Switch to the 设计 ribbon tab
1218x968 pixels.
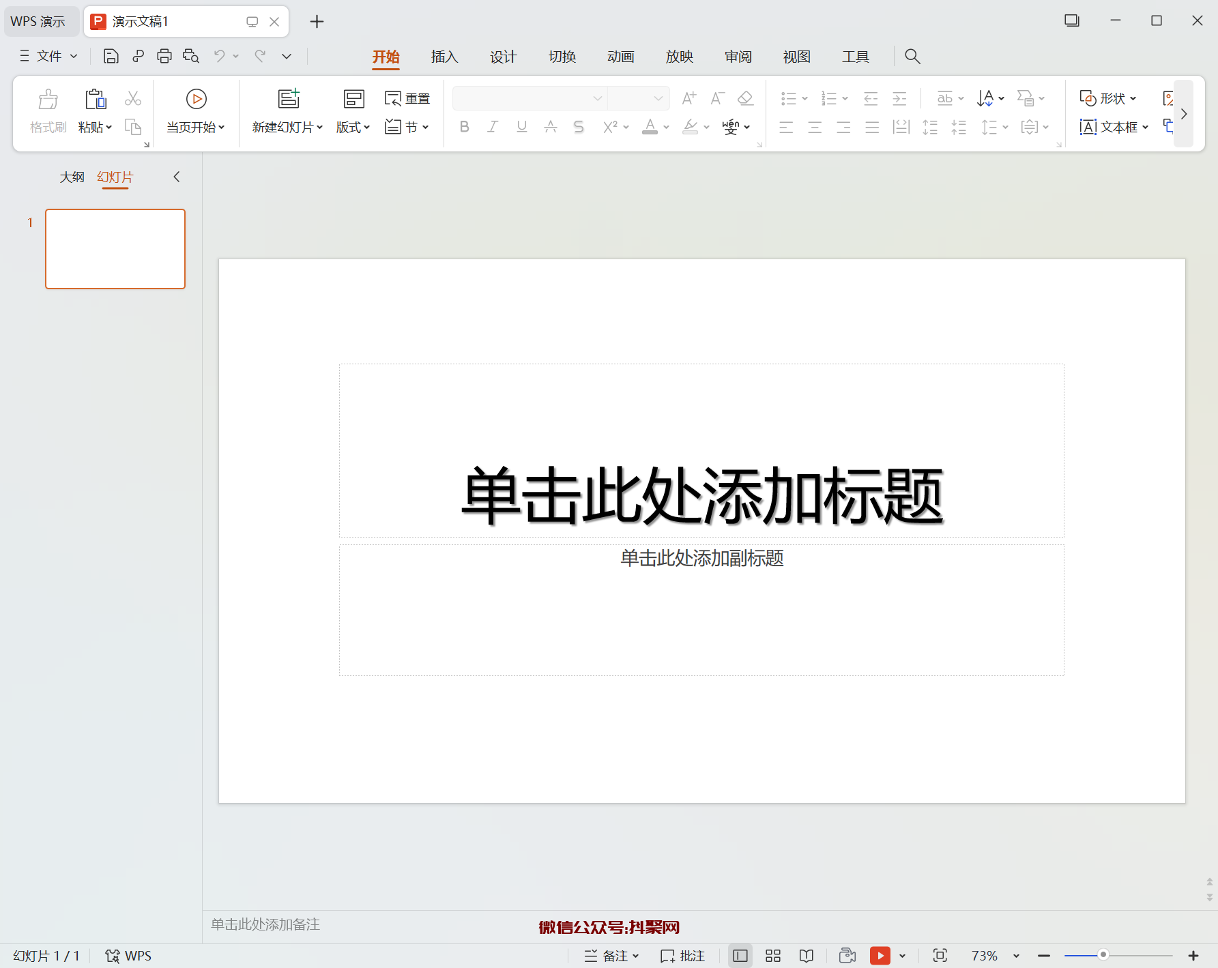click(503, 57)
